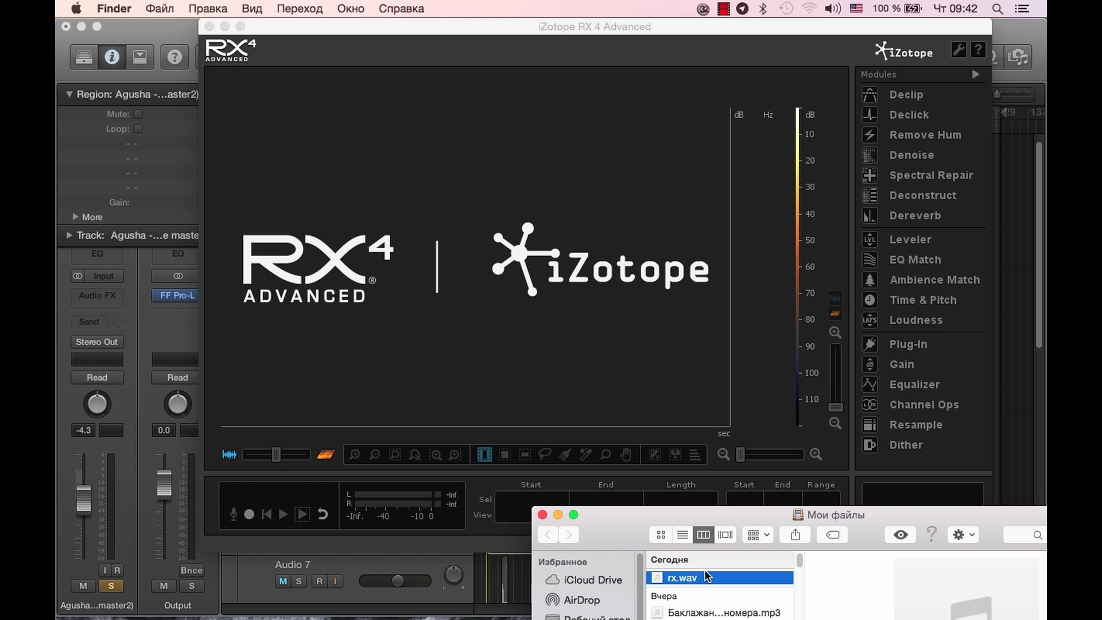Viewport: 1102px width, 620px height.
Task: Open the Plug-In module
Action: coord(907,344)
